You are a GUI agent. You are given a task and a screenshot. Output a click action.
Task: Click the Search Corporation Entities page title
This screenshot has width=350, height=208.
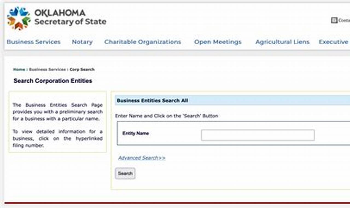tap(53, 81)
